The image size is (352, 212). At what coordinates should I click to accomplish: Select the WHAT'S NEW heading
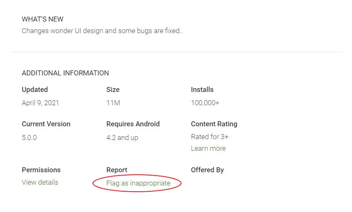pyautogui.click(x=43, y=19)
